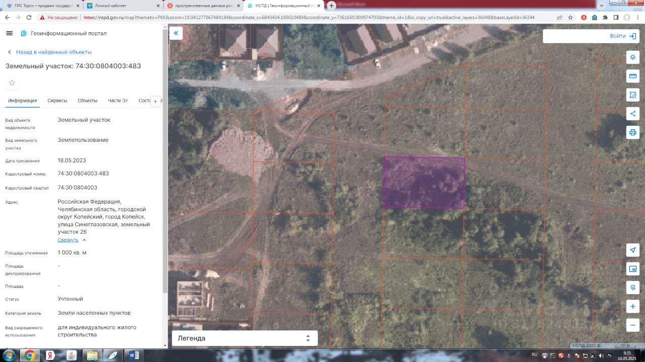The image size is (645, 362).
Task: Open the overview map window icon
Action: pyautogui.click(x=633, y=269)
